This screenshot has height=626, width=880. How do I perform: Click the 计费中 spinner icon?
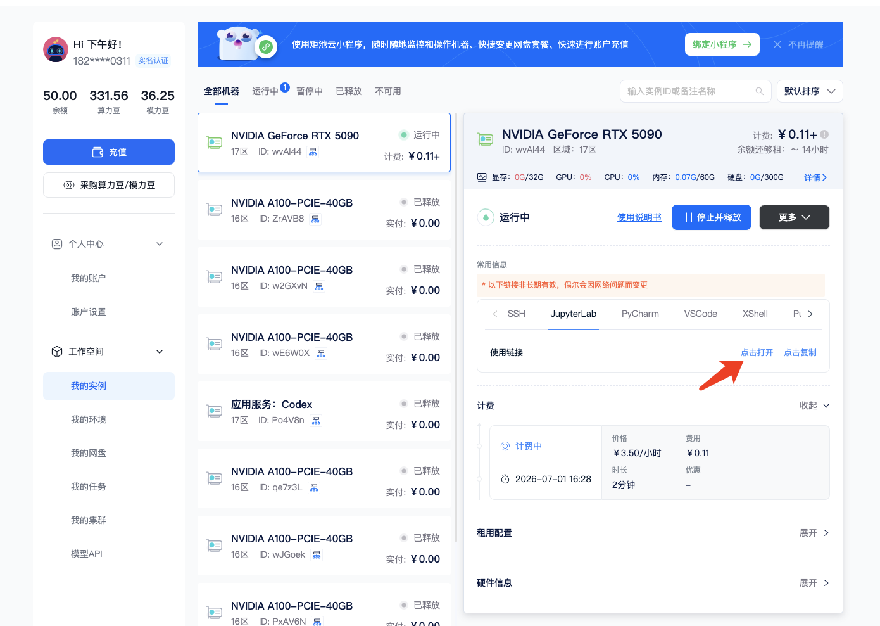(x=505, y=446)
